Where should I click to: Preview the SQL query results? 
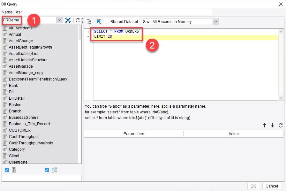tap(89, 21)
